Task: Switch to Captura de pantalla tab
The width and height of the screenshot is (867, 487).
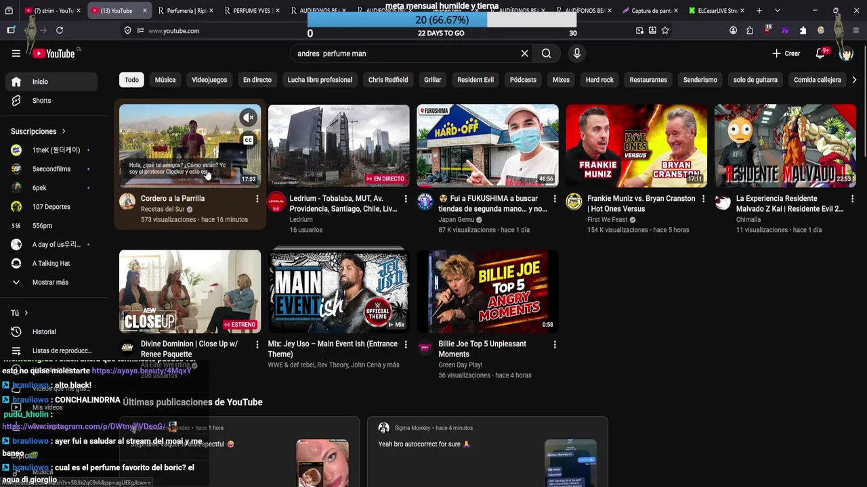Action: 650,11
